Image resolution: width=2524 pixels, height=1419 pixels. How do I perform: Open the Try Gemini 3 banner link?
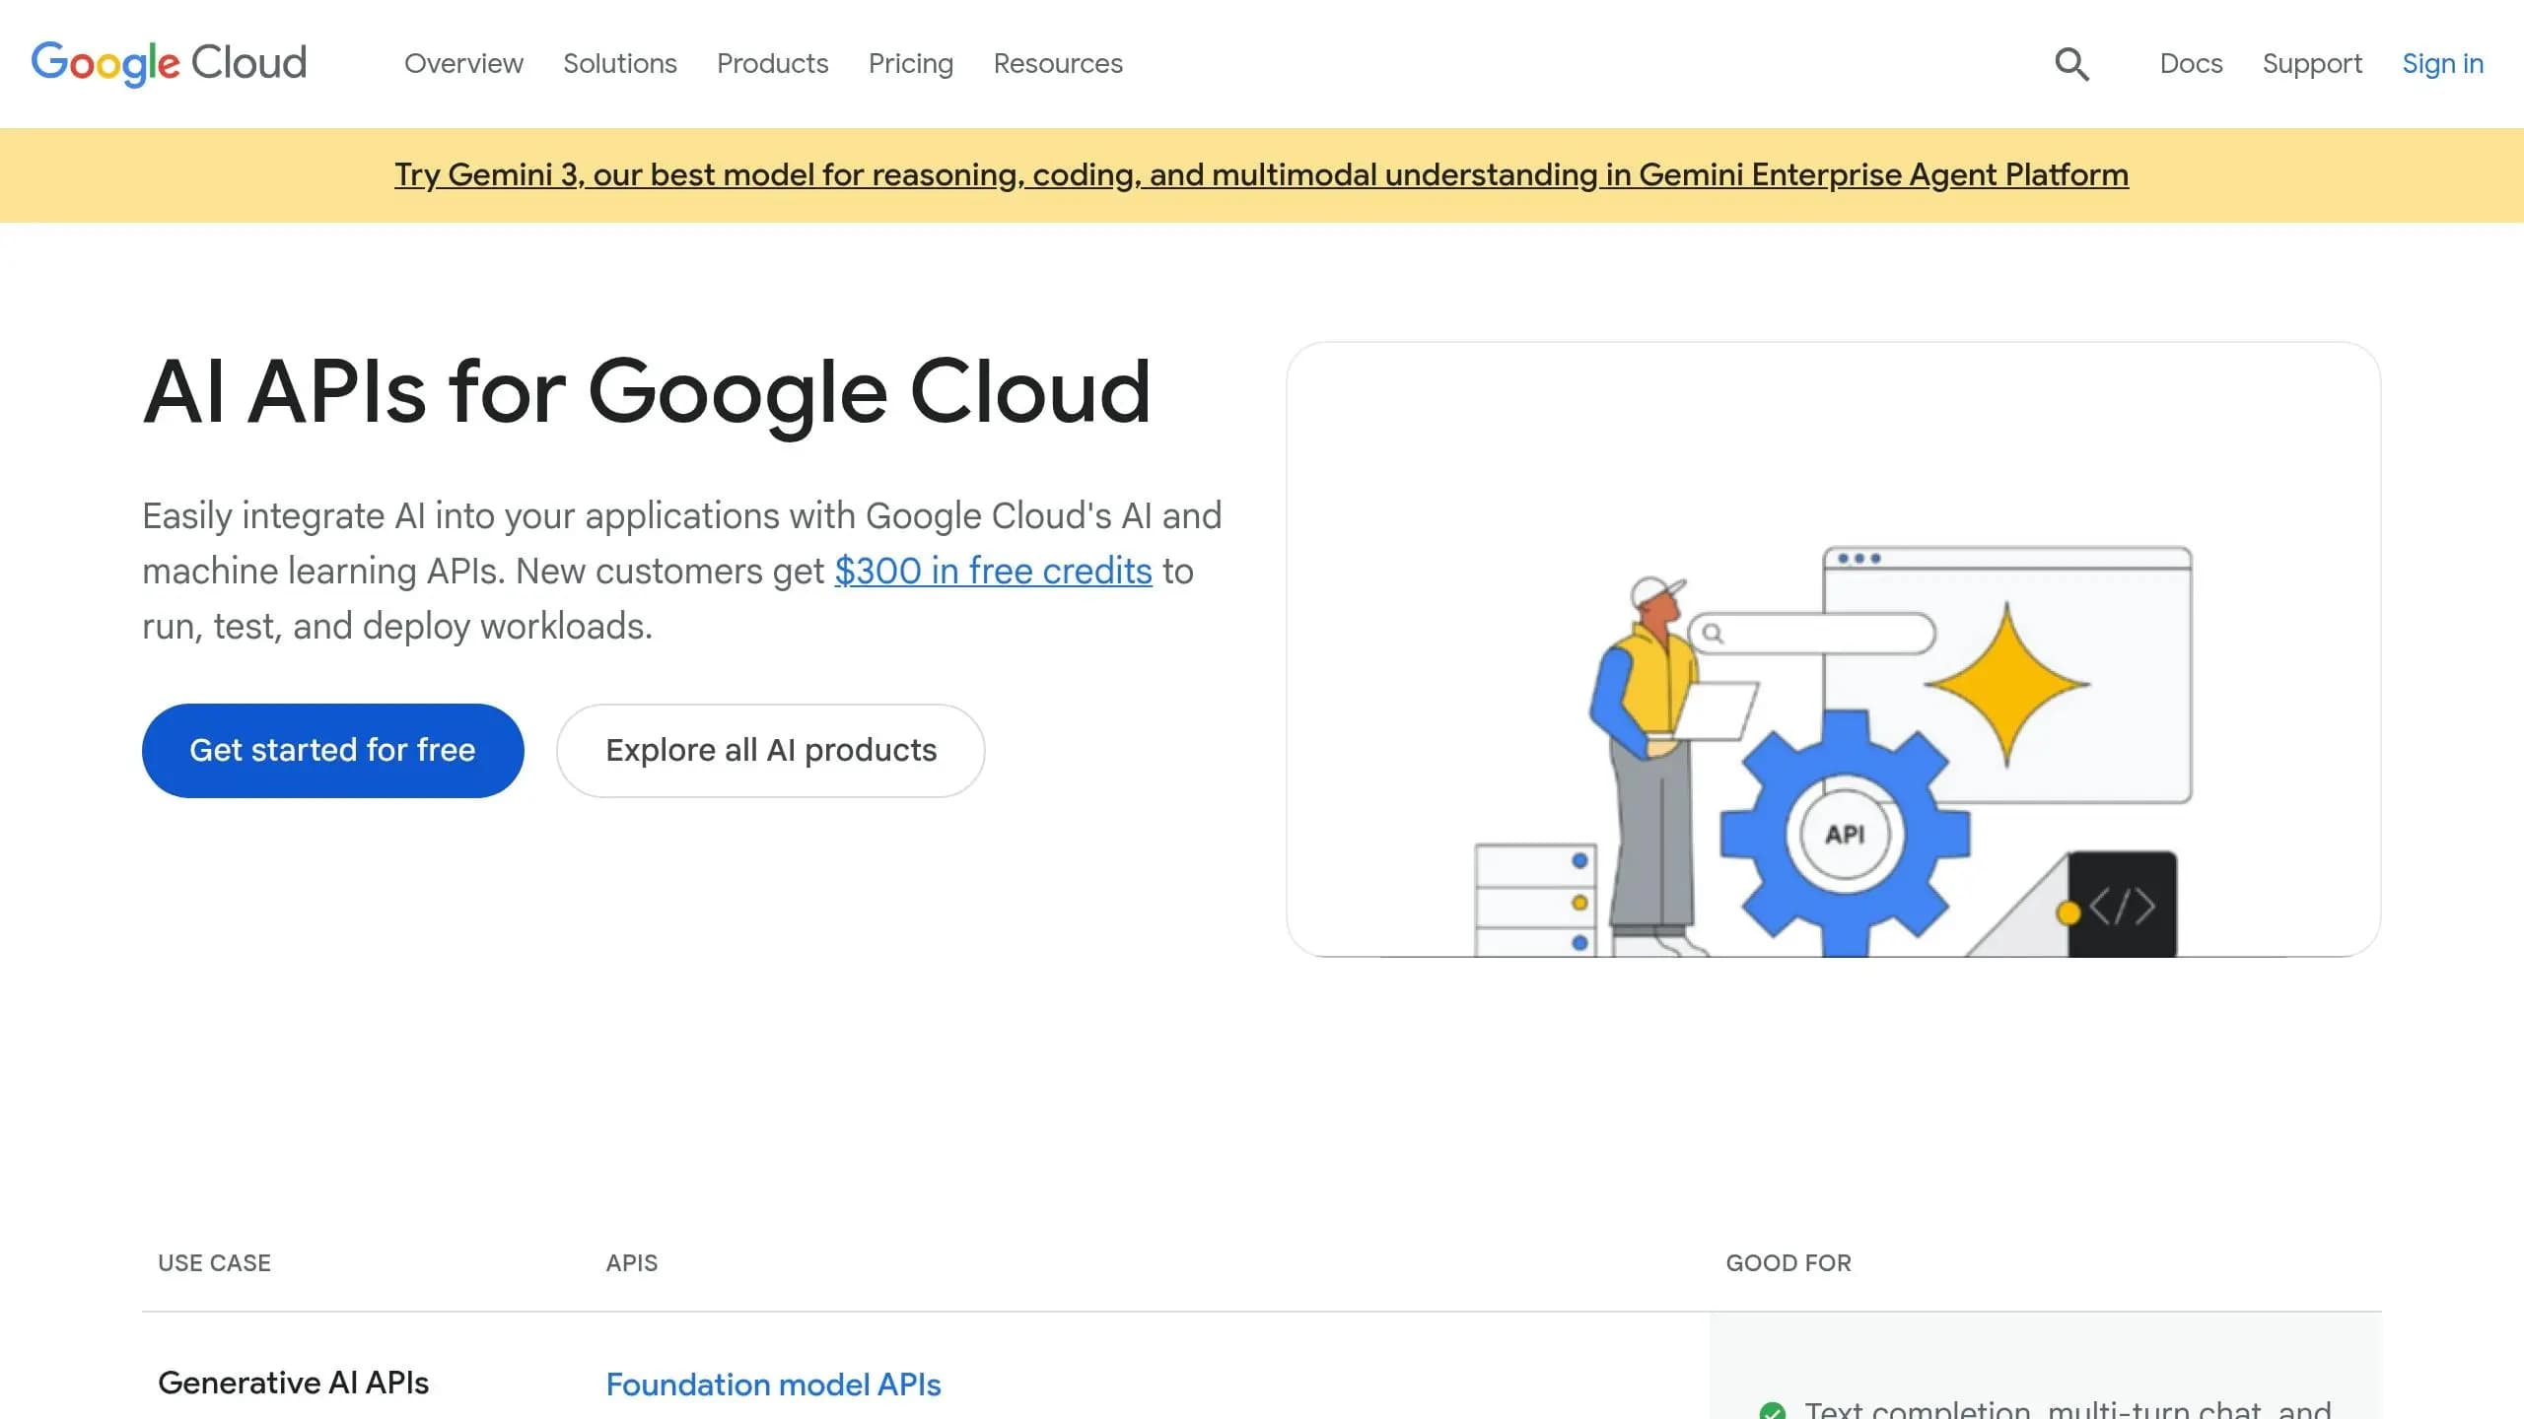pyautogui.click(x=1261, y=174)
